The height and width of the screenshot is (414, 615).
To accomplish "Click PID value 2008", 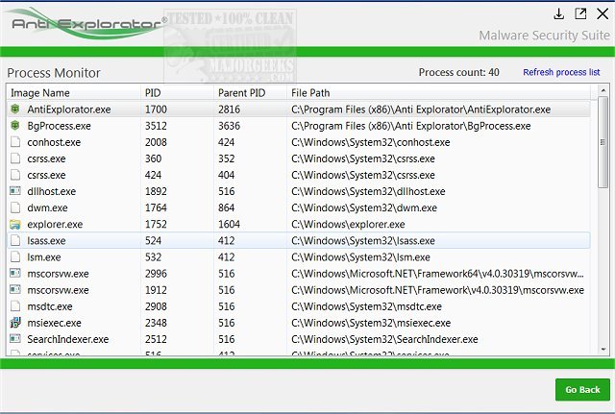I will click(x=156, y=142).
